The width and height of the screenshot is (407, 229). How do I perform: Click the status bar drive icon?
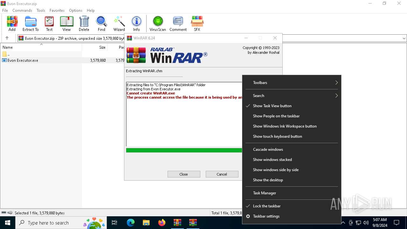(x=4, y=213)
